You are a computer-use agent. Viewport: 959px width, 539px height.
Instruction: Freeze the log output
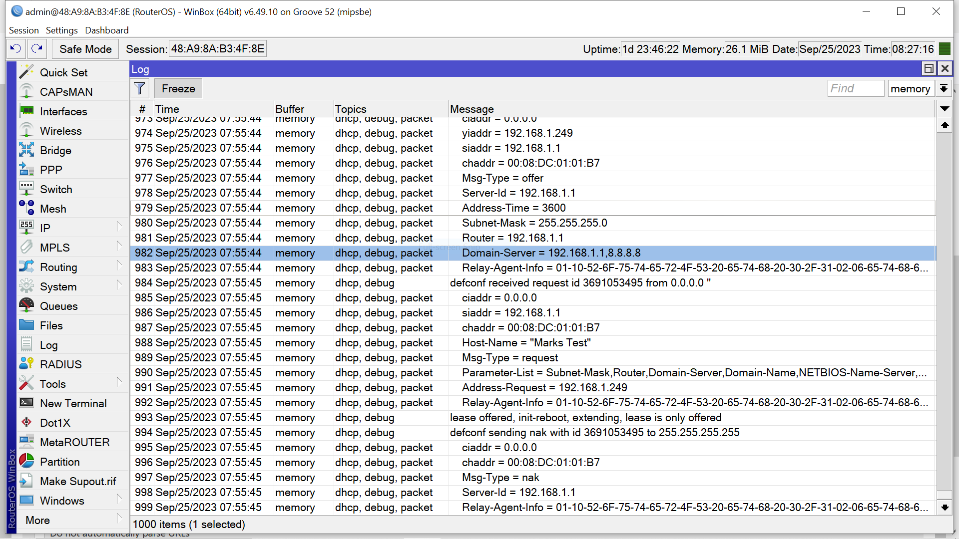coord(178,89)
